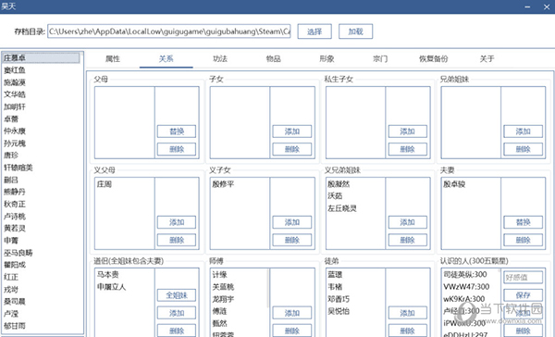555x337 pixels.
Task: Click 替换 in the 夫妻 group
Action: [524, 222]
